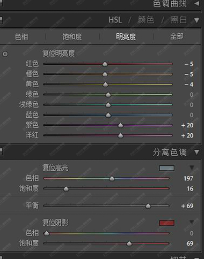Click the shadows saturation value 69
This screenshot has width=204, height=259.
pos(190,243)
